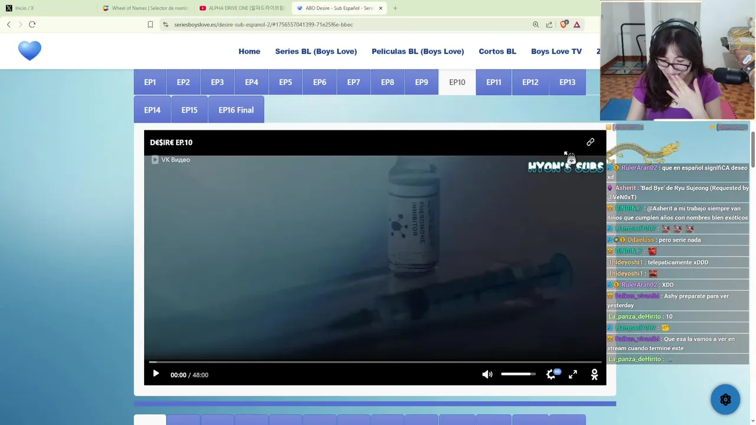The width and height of the screenshot is (756, 425).
Task: Mute the video player volume
Action: (x=487, y=374)
